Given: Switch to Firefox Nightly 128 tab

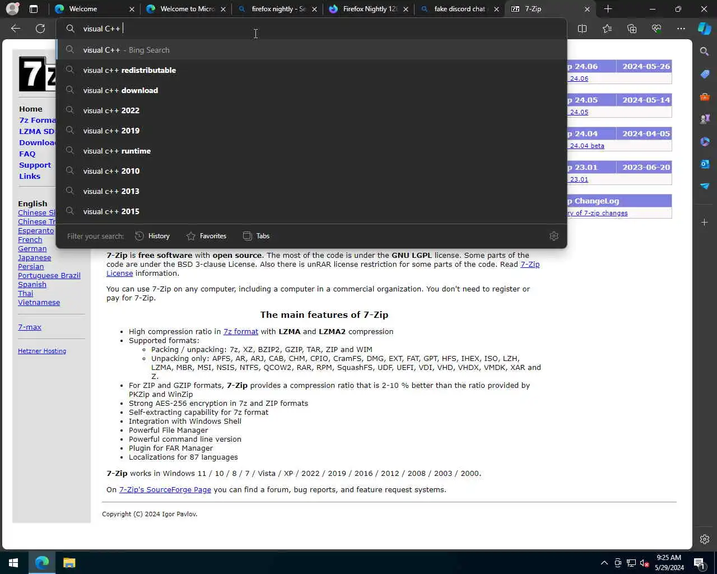Looking at the screenshot, I should coord(369,9).
